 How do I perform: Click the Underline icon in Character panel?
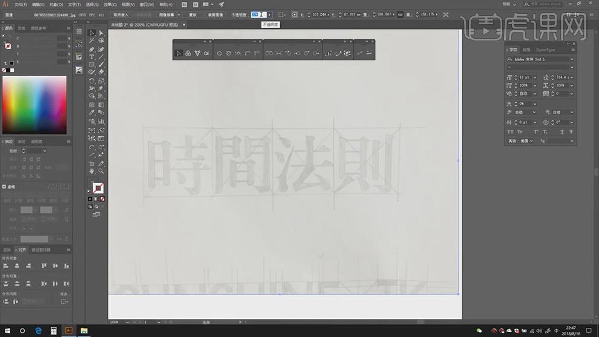562,132
